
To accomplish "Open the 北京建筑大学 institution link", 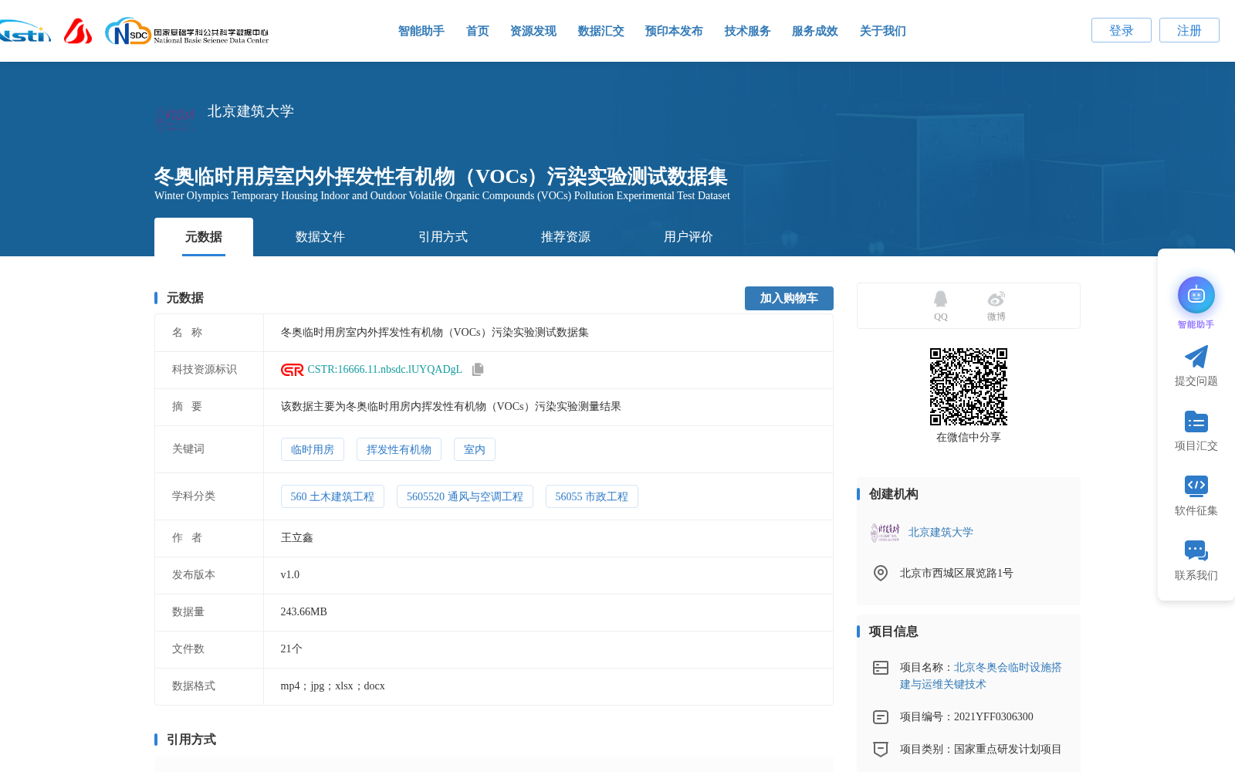I will click(941, 533).
